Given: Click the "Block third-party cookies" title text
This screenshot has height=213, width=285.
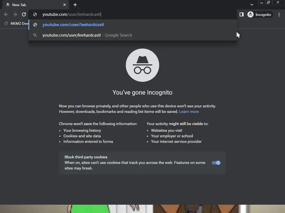Looking at the screenshot, I should tap(86, 157).
